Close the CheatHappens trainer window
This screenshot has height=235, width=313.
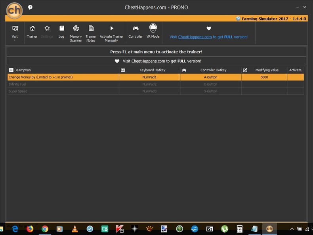click(x=305, y=7)
